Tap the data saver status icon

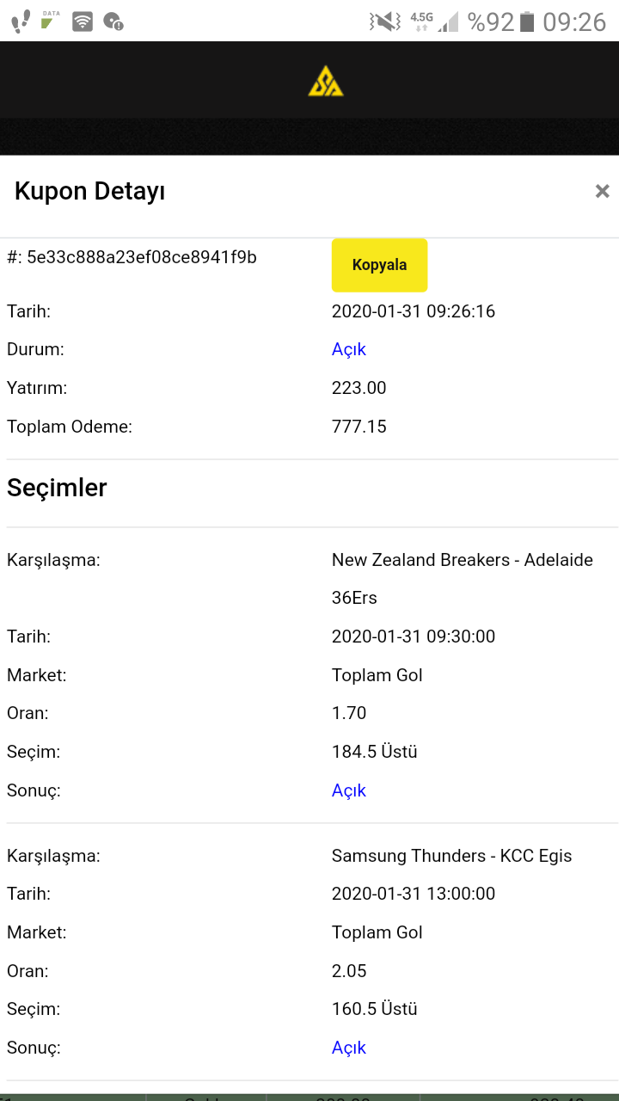pos(51,21)
